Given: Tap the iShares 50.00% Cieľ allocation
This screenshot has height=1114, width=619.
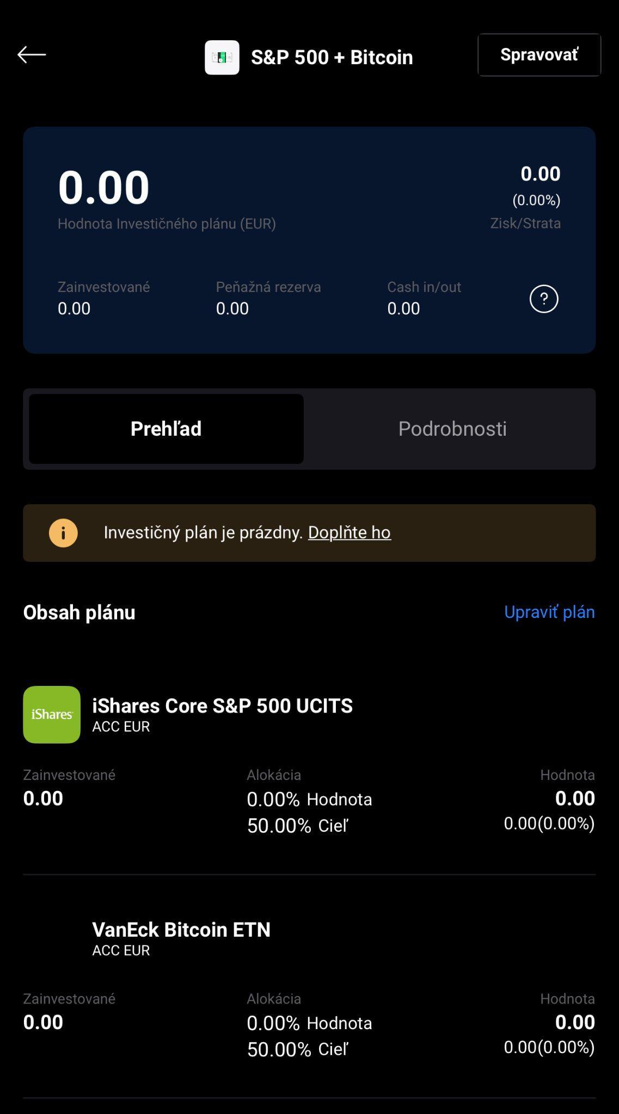Looking at the screenshot, I should tap(297, 826).
